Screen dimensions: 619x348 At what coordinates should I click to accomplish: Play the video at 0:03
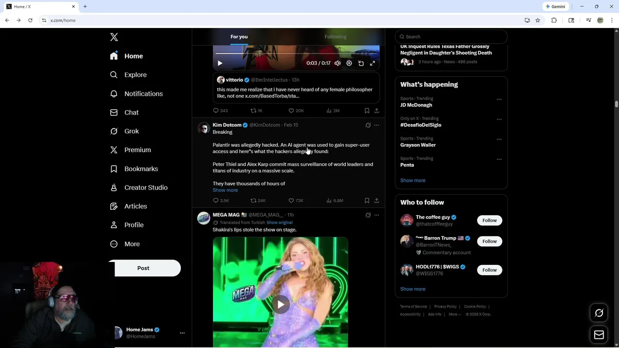(220, 63)
